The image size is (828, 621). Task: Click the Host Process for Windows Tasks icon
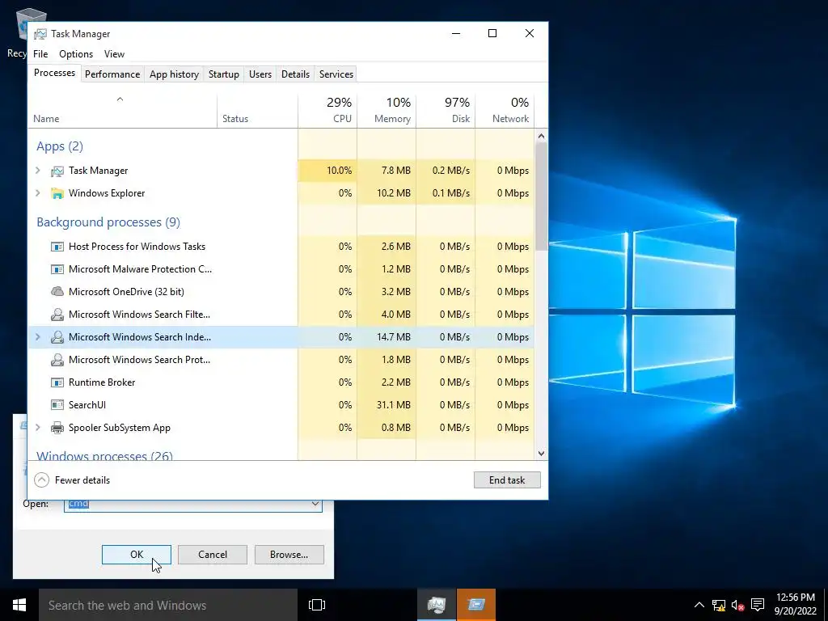[57, 247]
